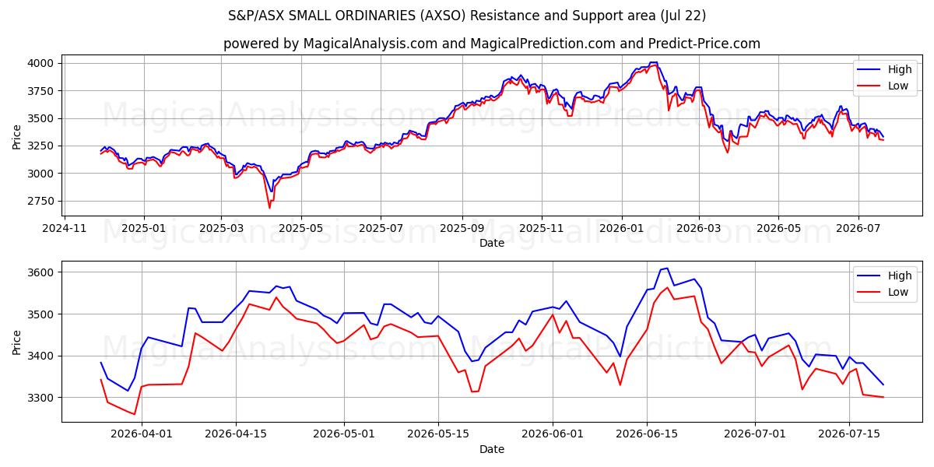The height and width of the screenshot is (467, 934).
Task: Click the 2026-04-15 date tick label
Action: (236, 434)
